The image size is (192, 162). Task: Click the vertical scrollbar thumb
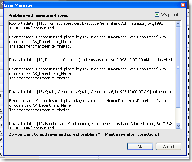coord(178,67)
